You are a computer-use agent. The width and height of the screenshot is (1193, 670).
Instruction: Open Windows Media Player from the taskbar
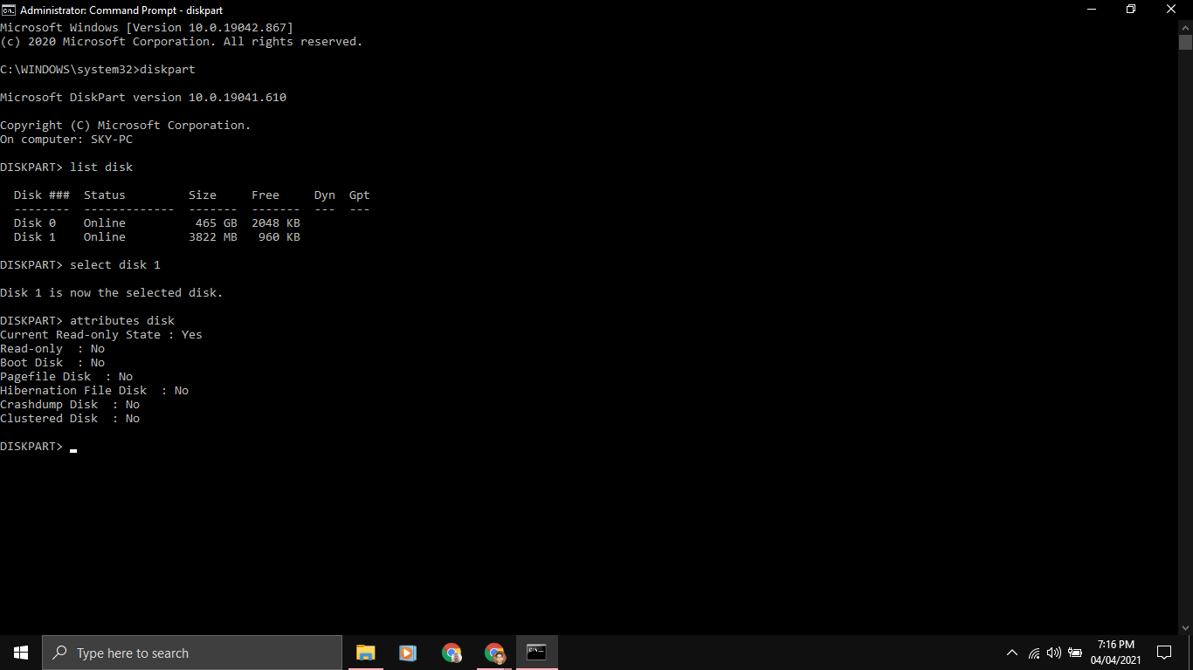coord(407,653)
